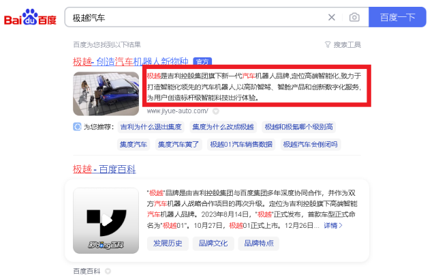Click the 官方 badge next to the first result
This screenshot has width=436, height=275.
coord(202,61)
